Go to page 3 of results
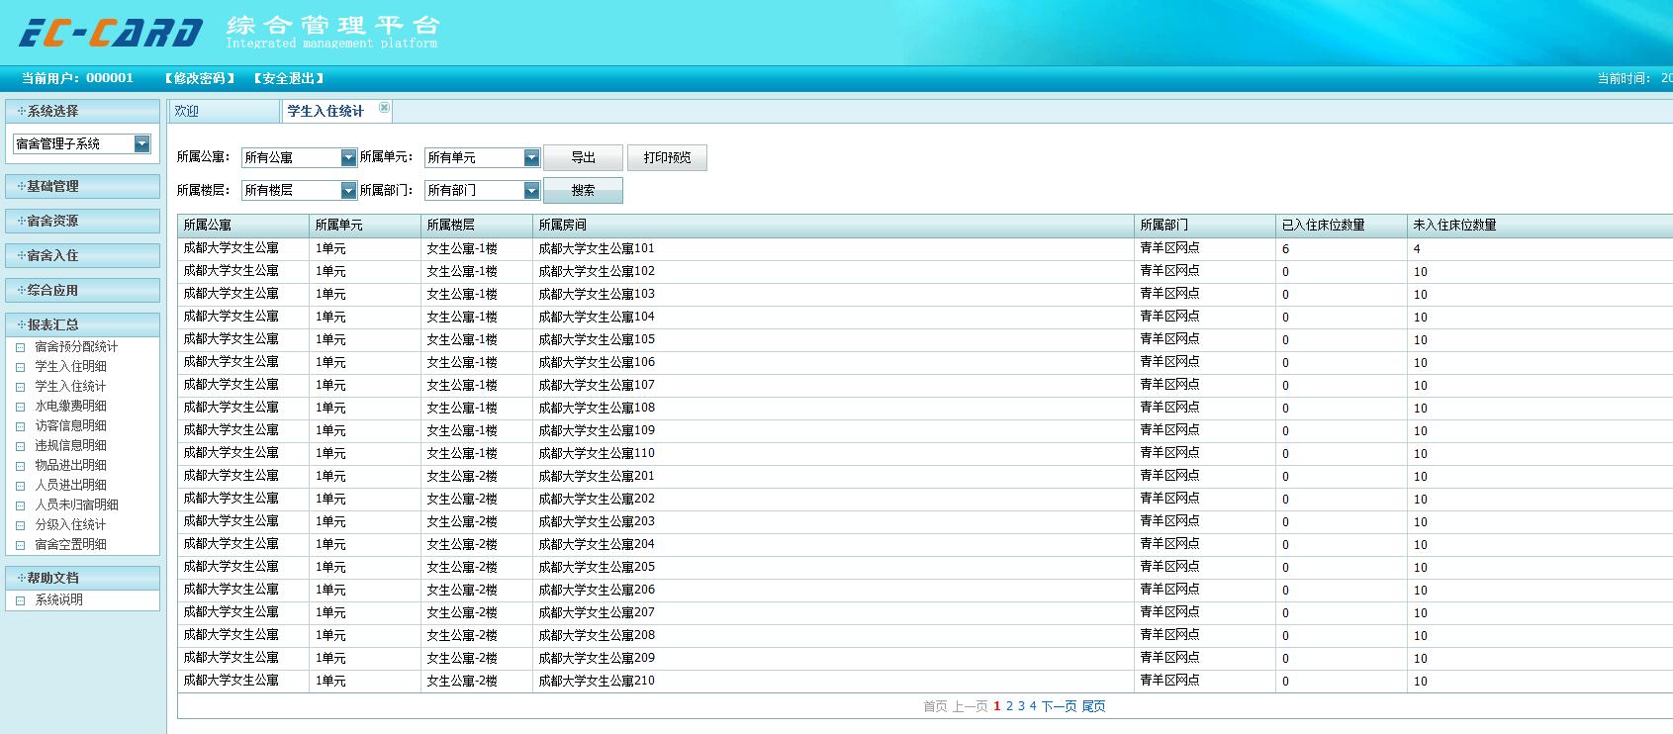The width and height of the screenshot is (1673, 734). pyautogui.click(x=1021, y=706)
